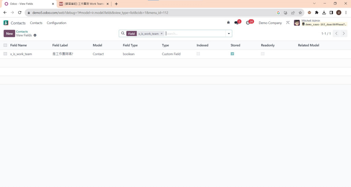
Task: Click in the Search input field
Action: pyautogui.click(x=195, y=33)
